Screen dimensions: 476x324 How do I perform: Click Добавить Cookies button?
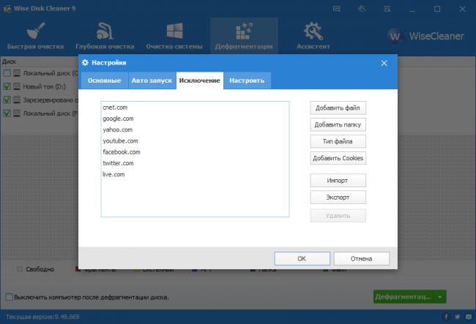click(338, 158)
